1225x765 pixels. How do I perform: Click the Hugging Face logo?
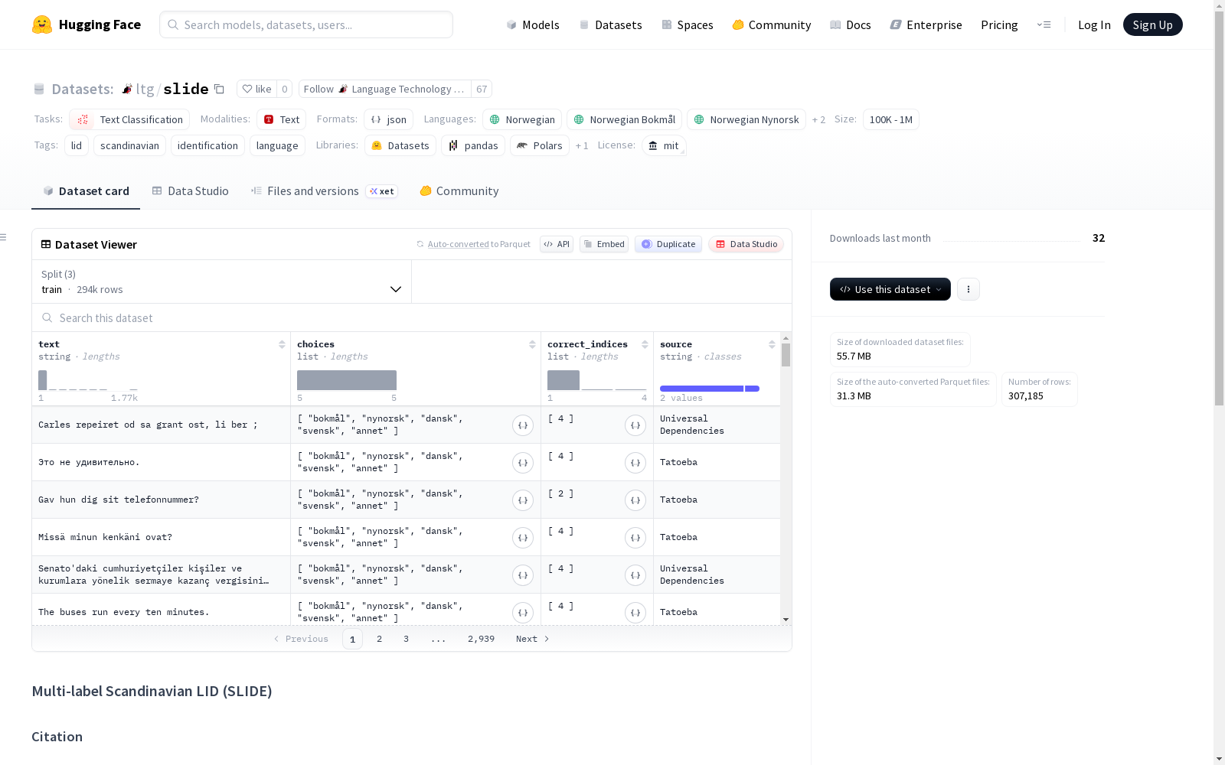86,24
